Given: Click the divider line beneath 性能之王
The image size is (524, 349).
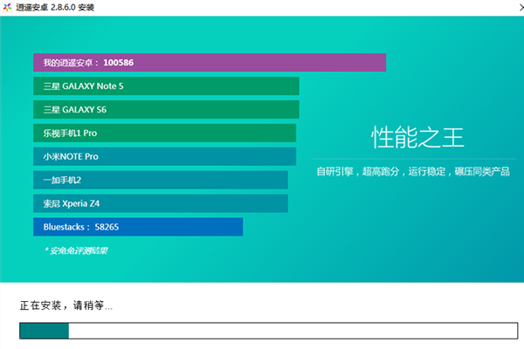Looking at the screenshot, I should (415, 161).
